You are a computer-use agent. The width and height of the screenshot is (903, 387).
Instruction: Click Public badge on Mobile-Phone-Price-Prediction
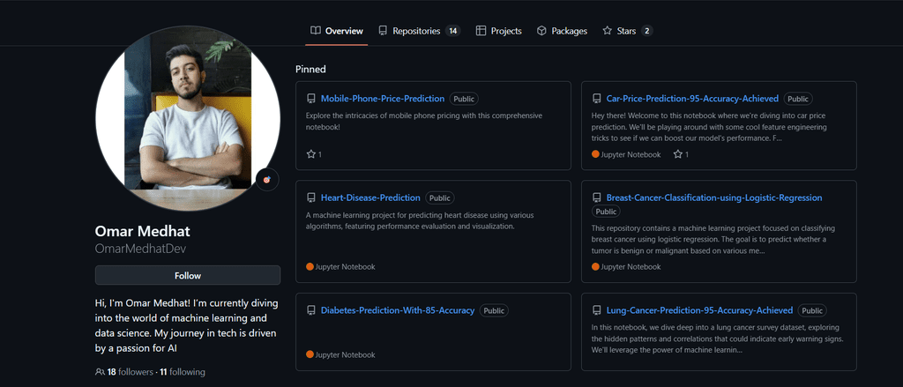464,99
